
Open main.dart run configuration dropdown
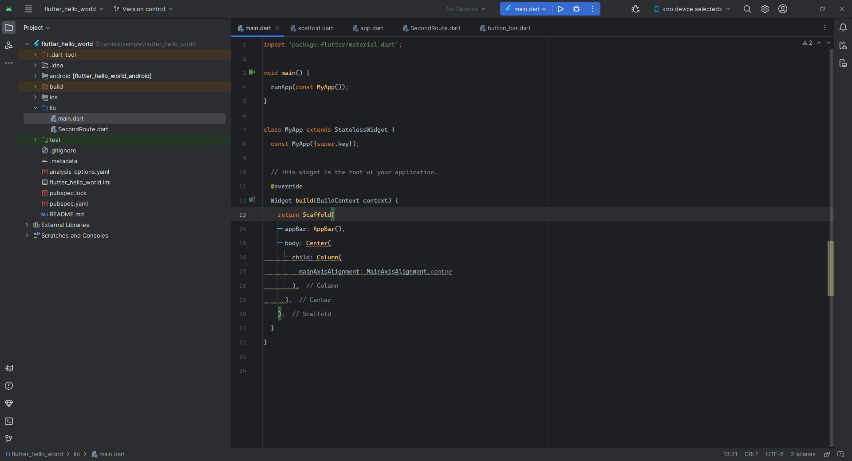coord(526,9)
